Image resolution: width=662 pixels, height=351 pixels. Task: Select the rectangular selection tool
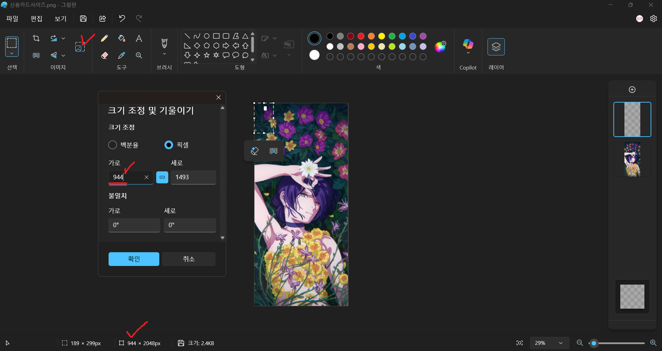(12, 43)
